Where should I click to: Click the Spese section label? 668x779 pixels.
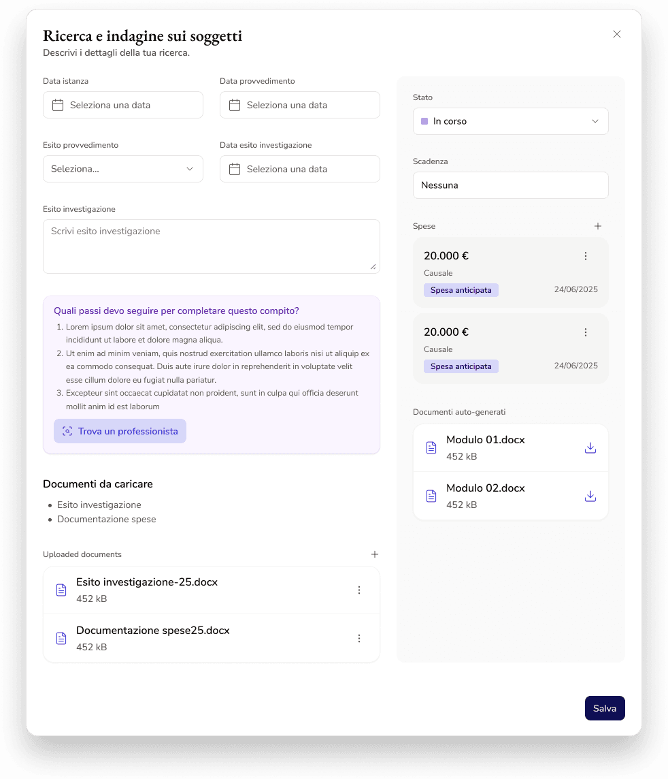click(x=424, y=226)
